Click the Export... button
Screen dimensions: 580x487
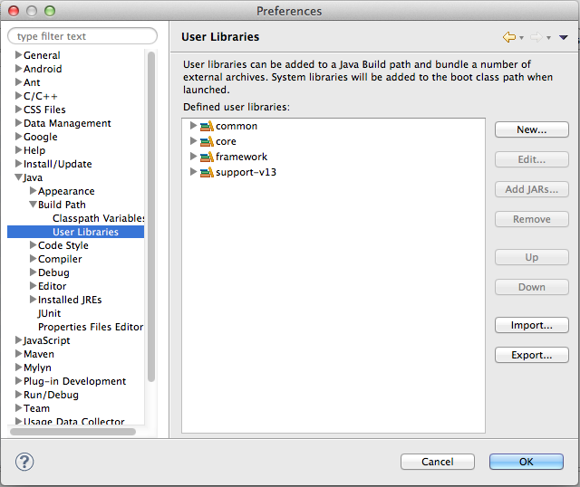pyautogui.click(x=532, y=355)
